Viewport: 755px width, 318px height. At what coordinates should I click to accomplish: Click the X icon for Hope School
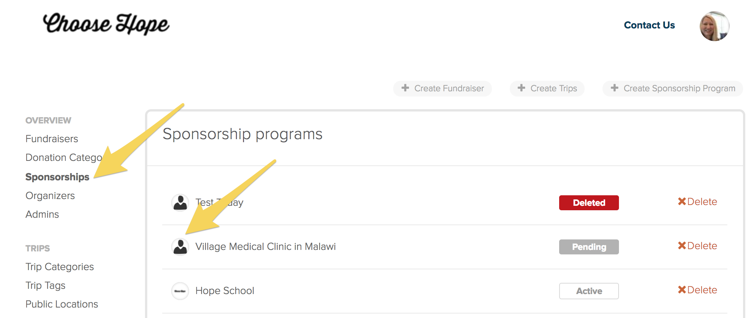click(682, 290)
